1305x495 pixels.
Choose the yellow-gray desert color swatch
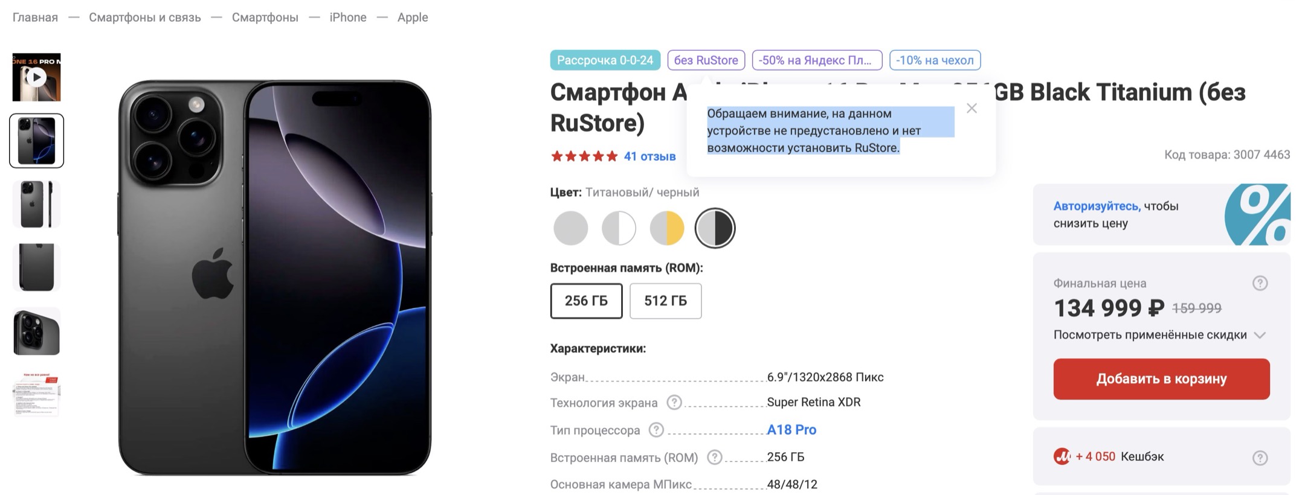(666, 228)
